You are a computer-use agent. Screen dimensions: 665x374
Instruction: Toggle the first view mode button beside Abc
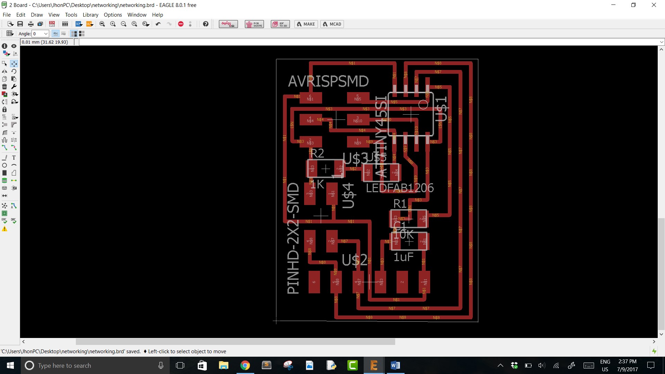[74, 34]
